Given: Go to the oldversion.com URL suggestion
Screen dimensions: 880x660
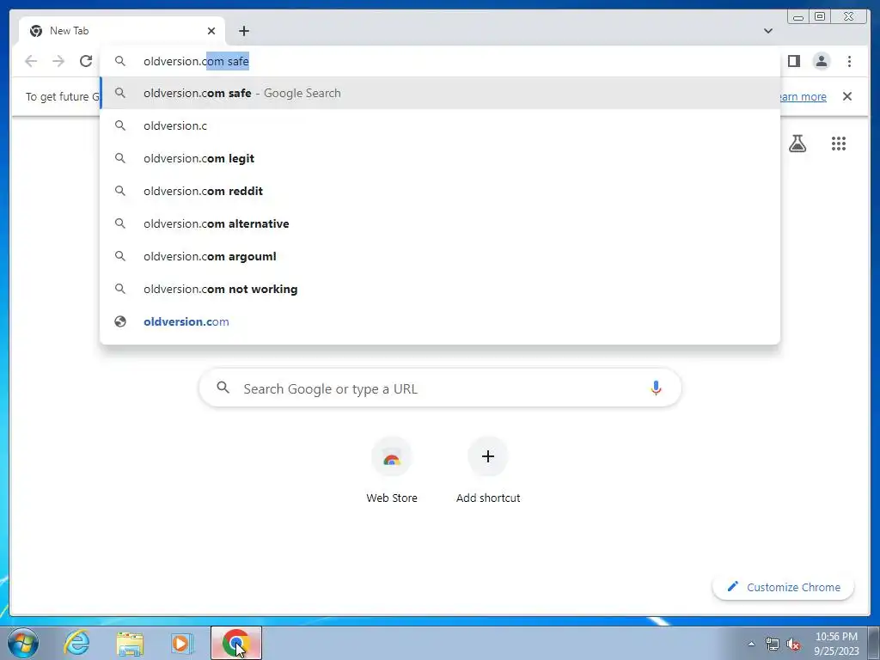Looking at the screenshot, I should (x=440, y=321).
